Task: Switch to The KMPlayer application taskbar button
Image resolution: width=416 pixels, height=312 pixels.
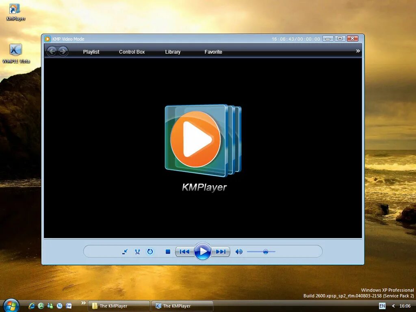Action: pyautogui.click(x=182, y=306)
